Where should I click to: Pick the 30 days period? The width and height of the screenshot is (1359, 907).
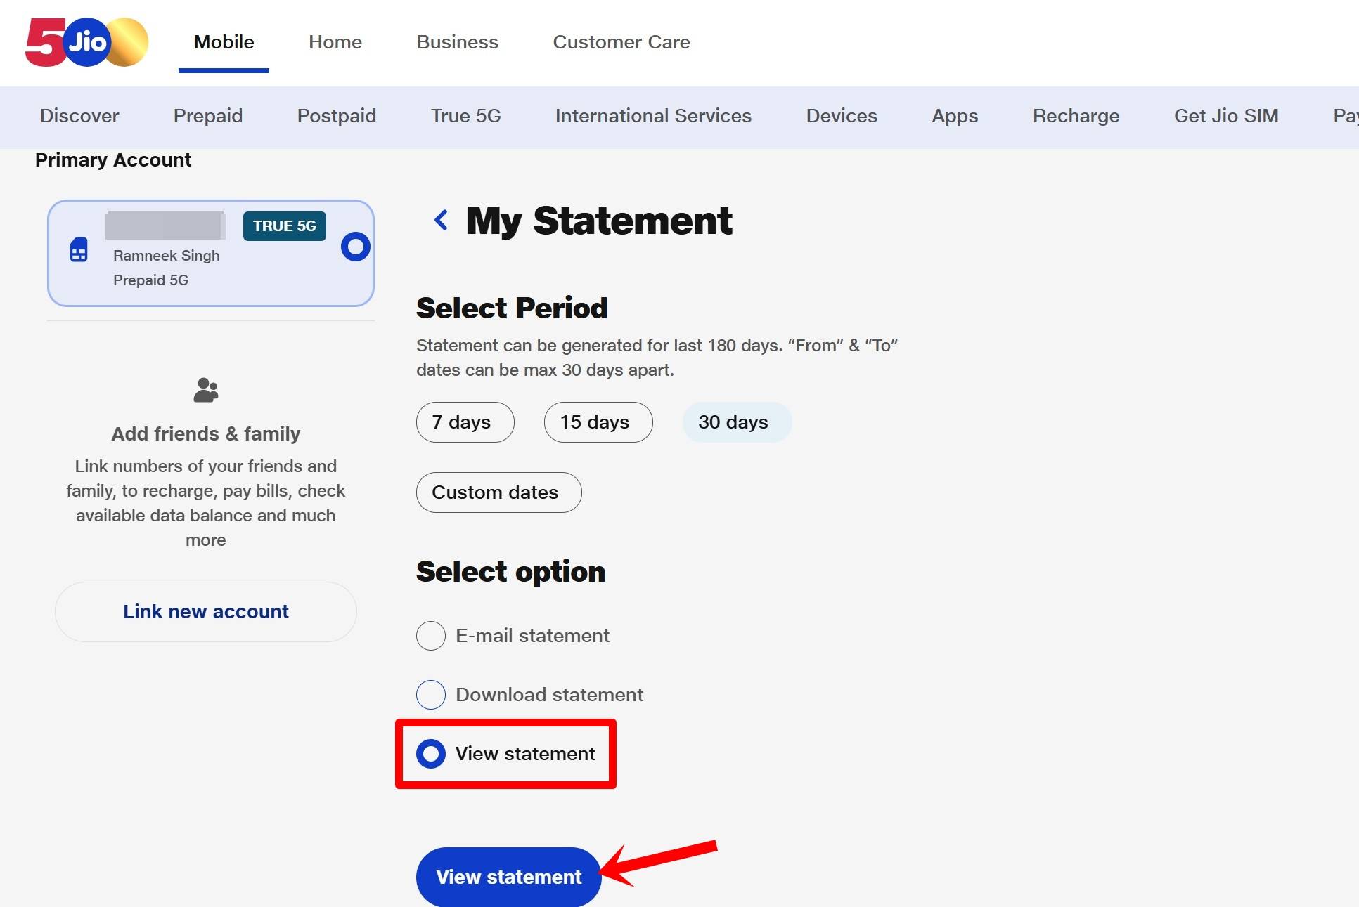click(737, 422)
